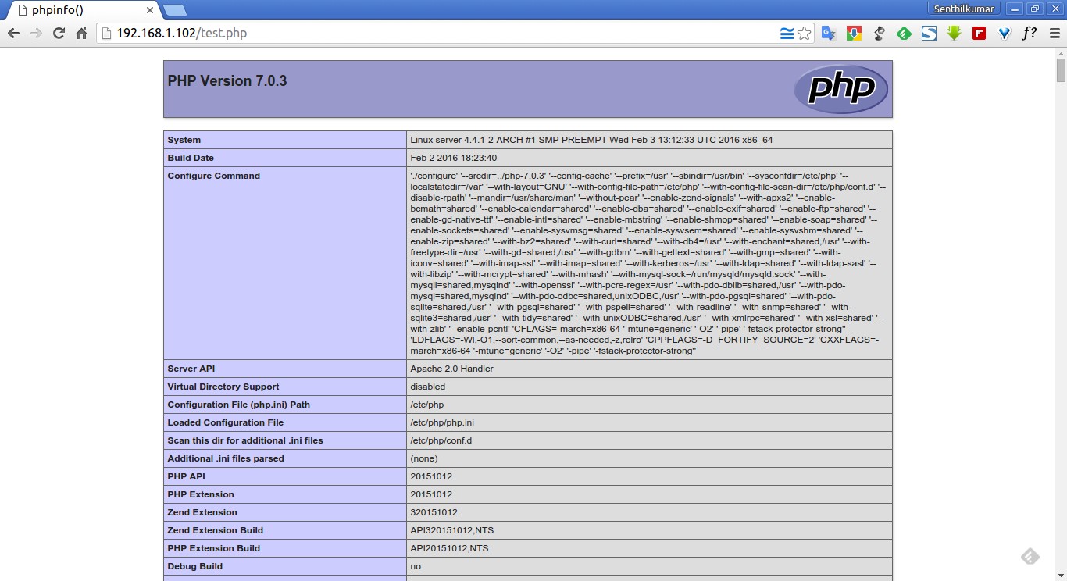Open the blue S extension icon
Screen dimensions: 1067x581
929,34
